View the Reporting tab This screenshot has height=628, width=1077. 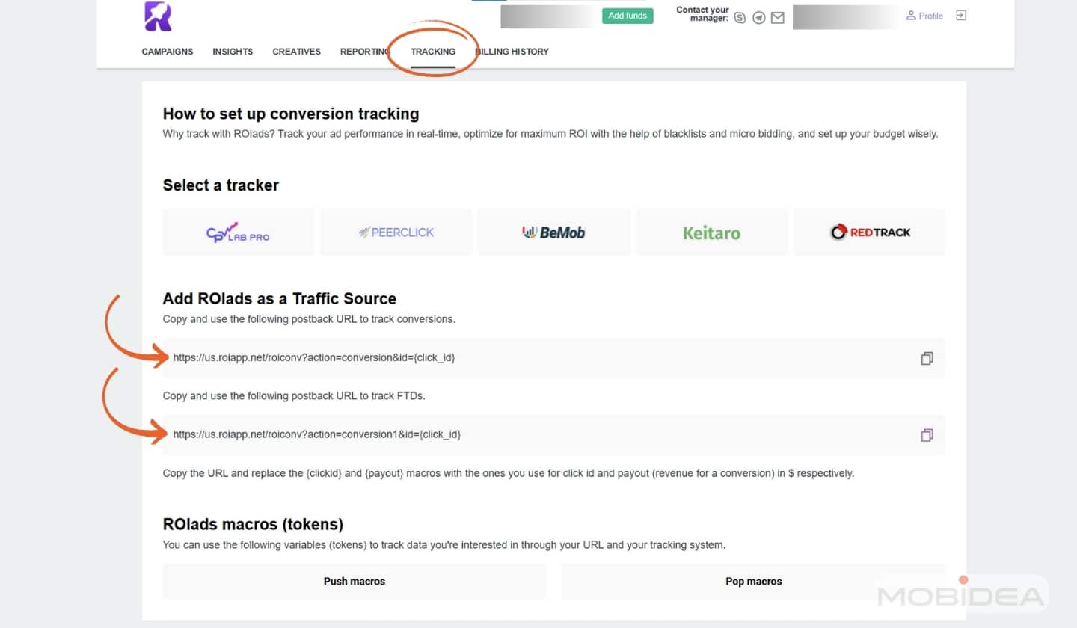364,52
